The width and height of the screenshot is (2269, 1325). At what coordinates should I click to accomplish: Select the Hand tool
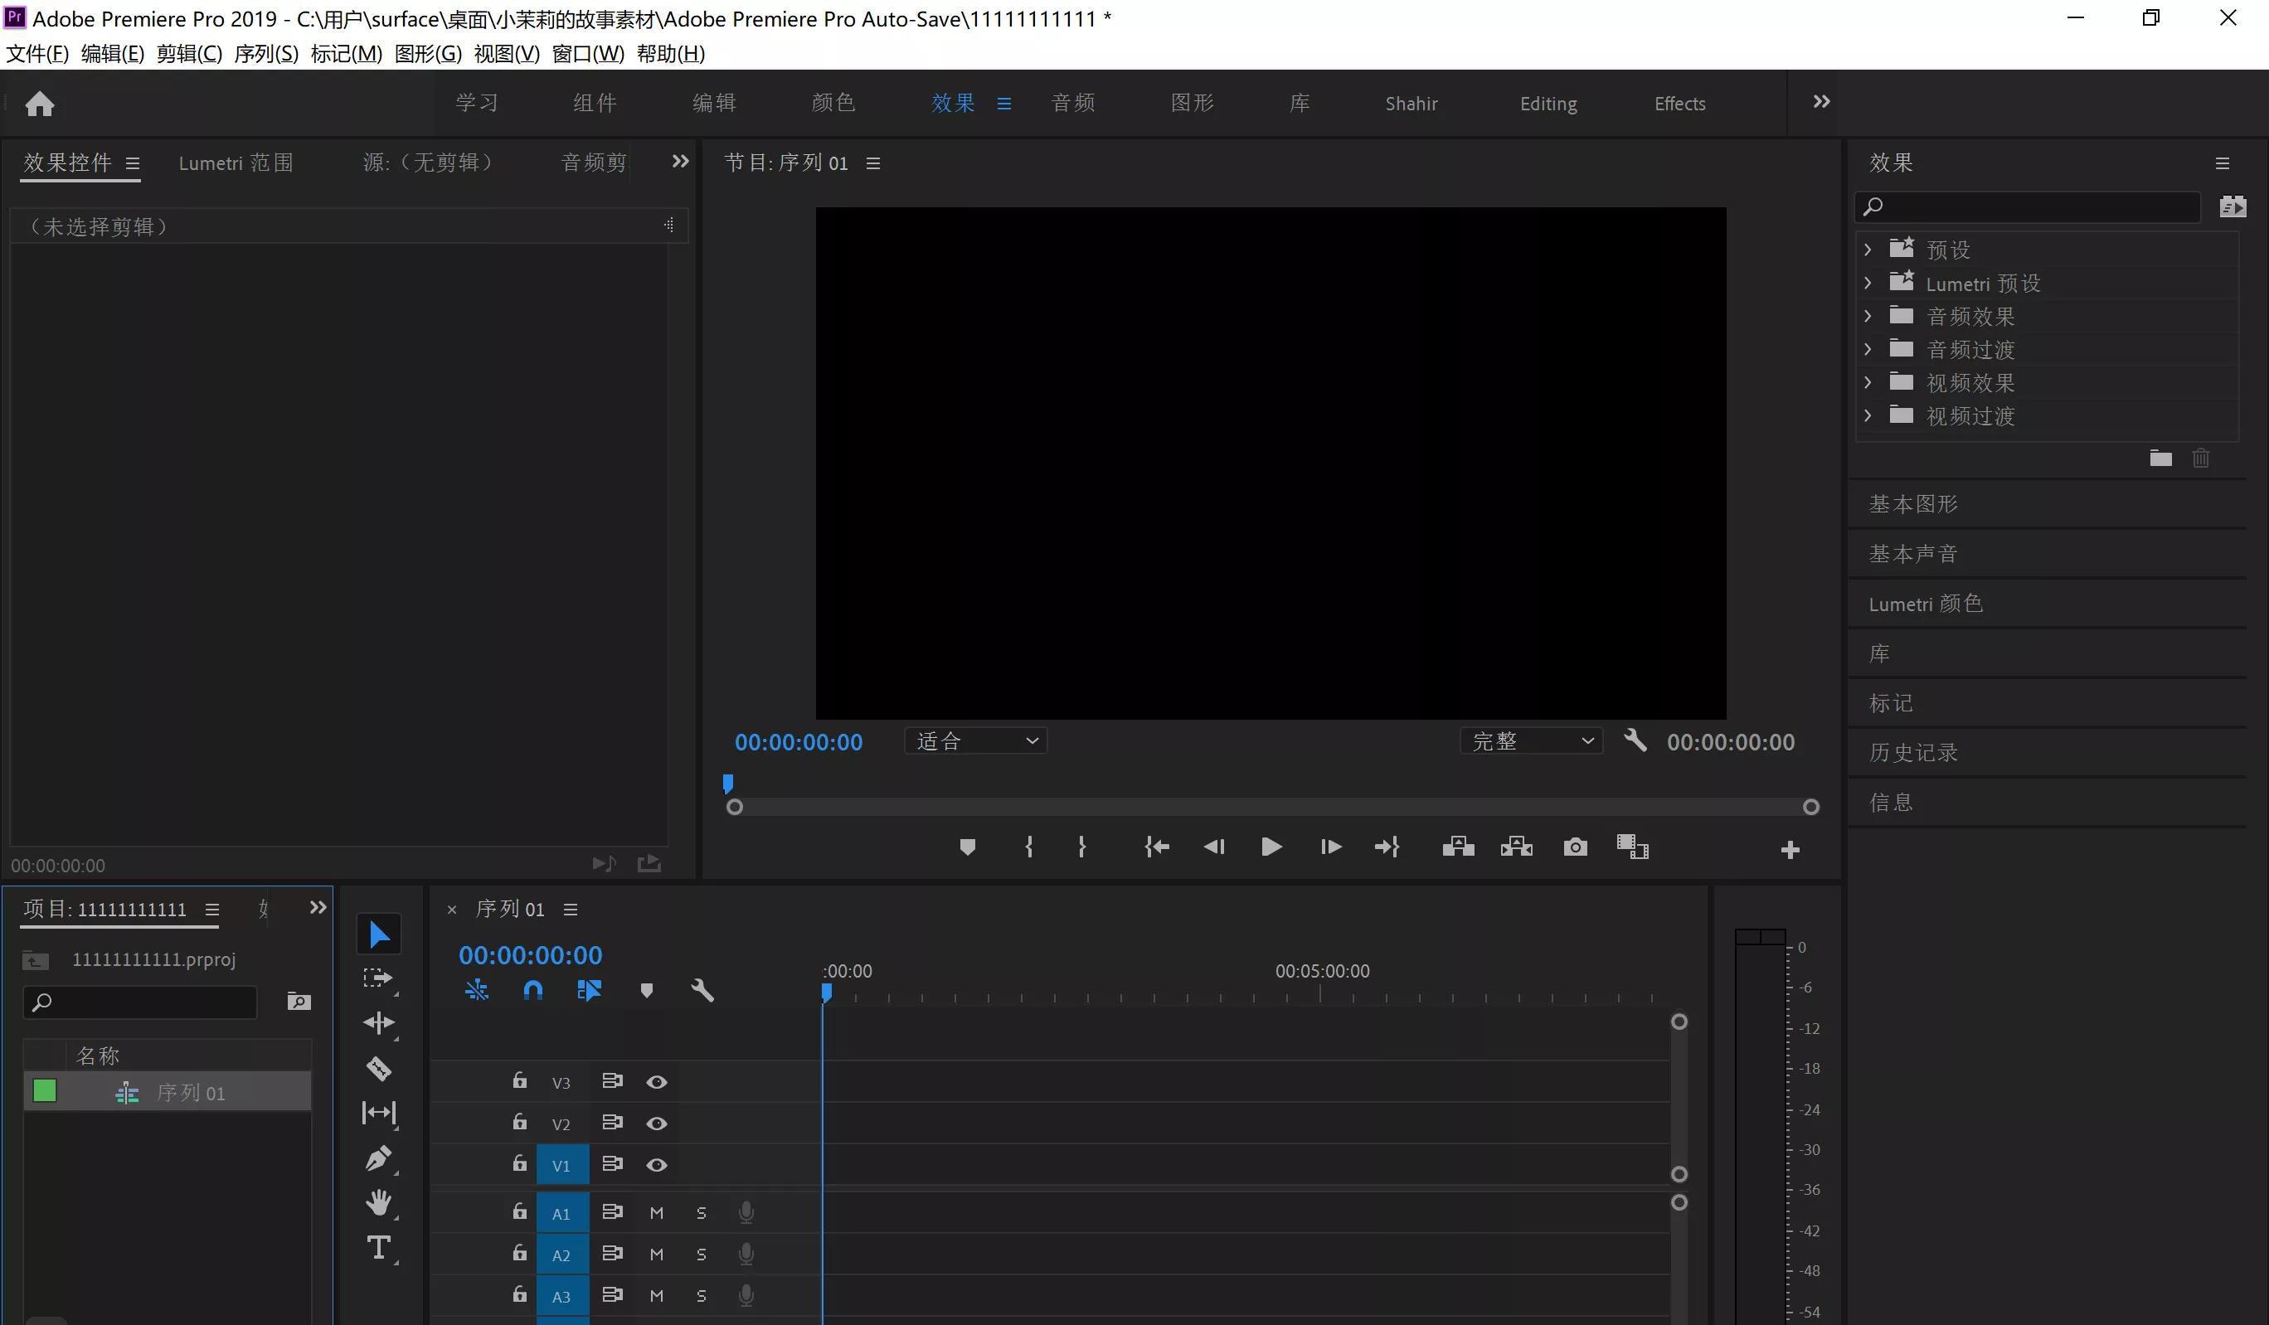click(378, 1202)
